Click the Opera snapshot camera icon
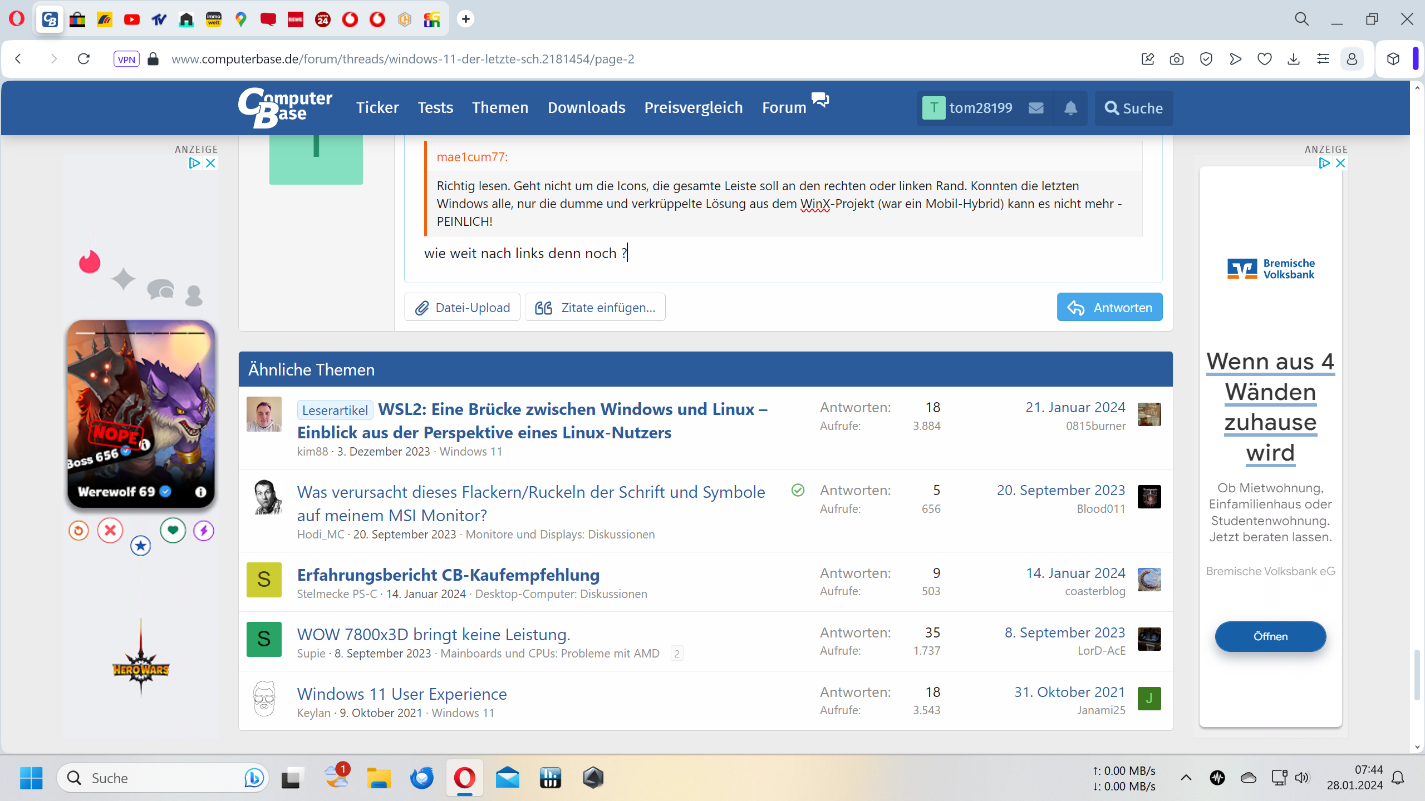Viewport: 1425px width, 801px height. coord(1177,59)
